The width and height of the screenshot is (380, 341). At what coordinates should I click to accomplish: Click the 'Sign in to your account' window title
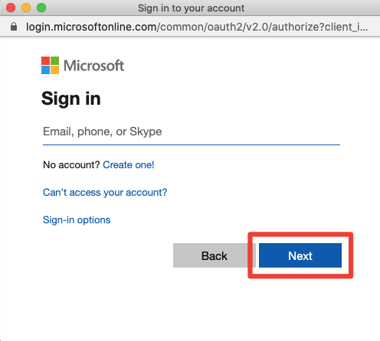point(191,8)
